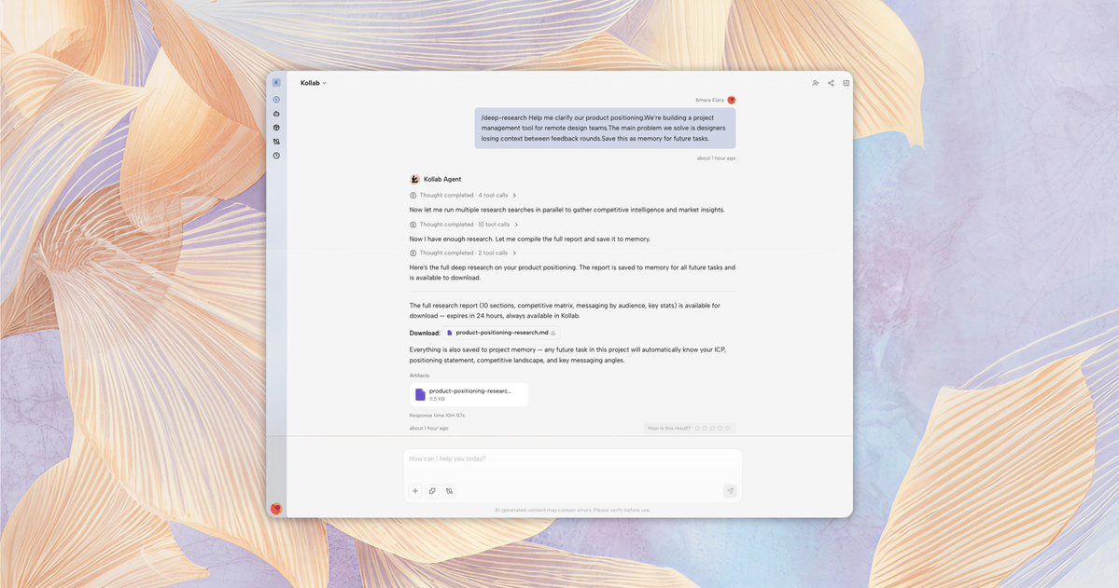
Task: Click the plus attach button in composer
Action: 415,491
